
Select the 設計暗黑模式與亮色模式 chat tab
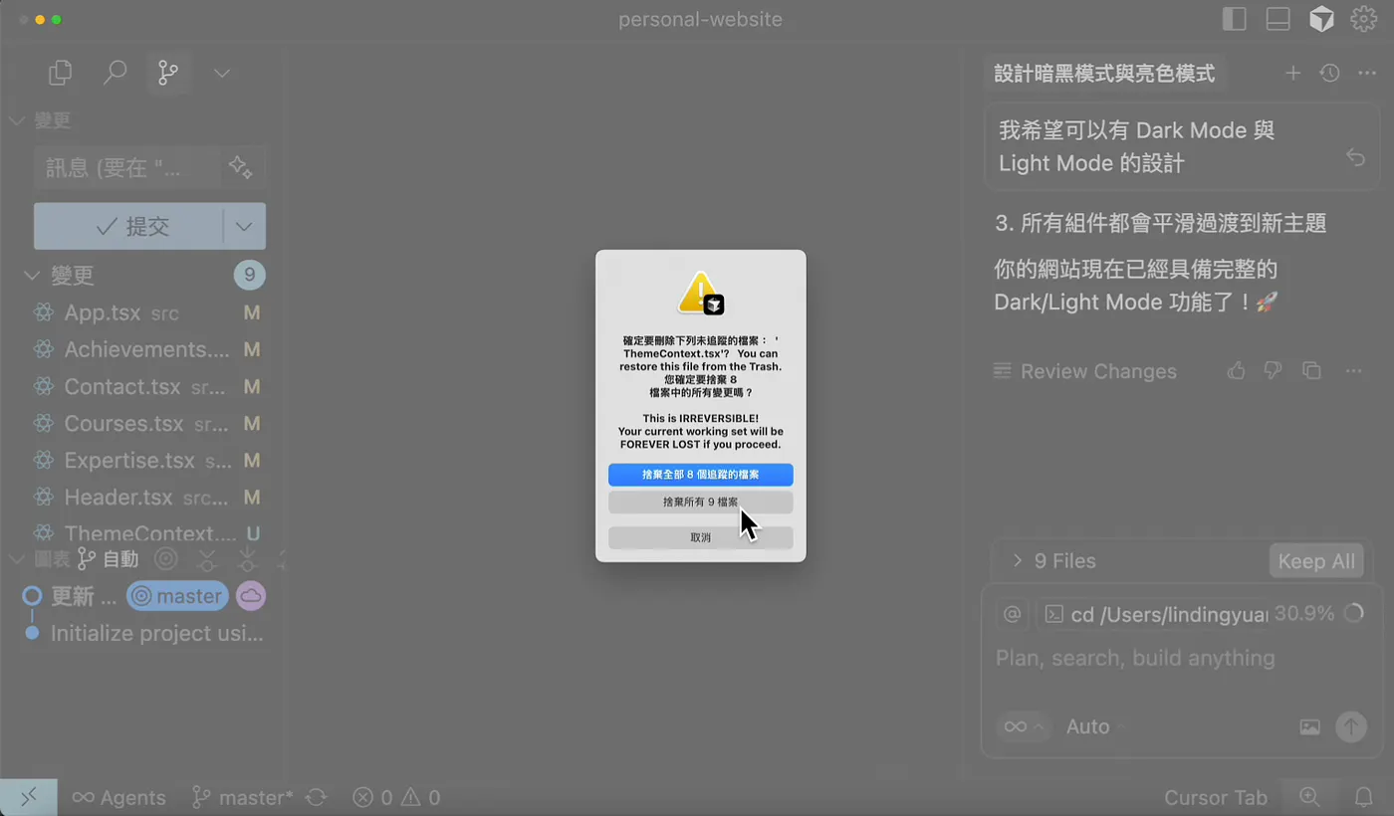[1104, 74]
